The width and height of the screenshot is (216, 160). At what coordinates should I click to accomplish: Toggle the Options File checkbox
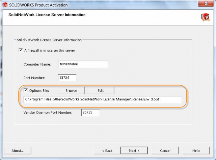(x=26, y=90)
